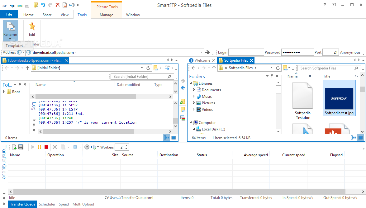Click the Anonymous login button

point(350,52)
